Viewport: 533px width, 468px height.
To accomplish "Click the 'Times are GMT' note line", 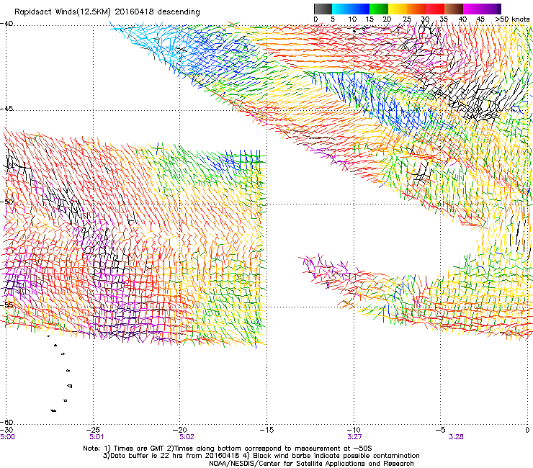I will (228, 449).
